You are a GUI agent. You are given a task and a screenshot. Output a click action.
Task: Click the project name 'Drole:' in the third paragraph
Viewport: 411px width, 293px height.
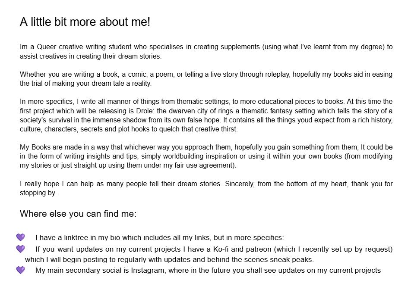point(145,111)
